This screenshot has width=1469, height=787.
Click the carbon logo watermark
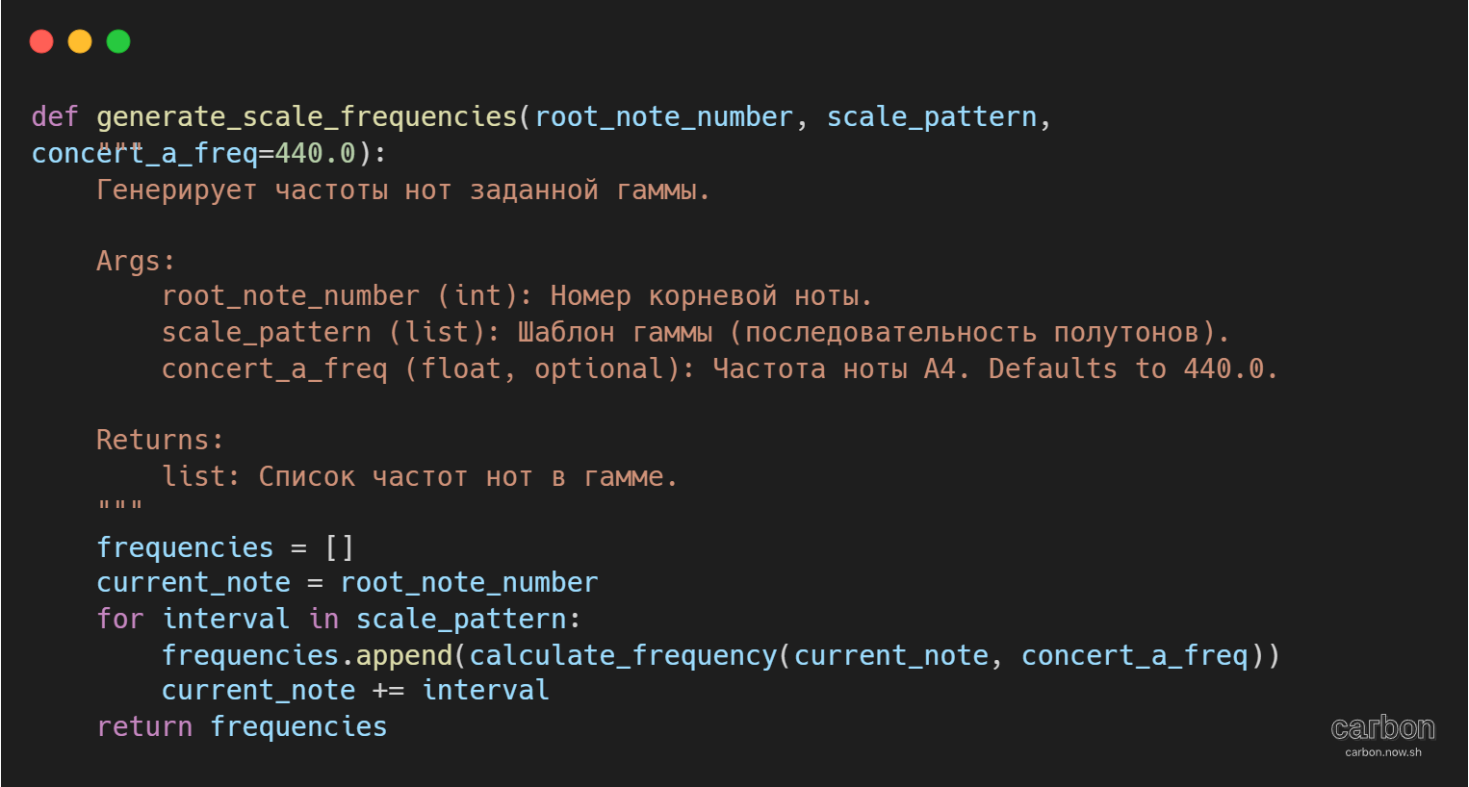click(1382, 727)
